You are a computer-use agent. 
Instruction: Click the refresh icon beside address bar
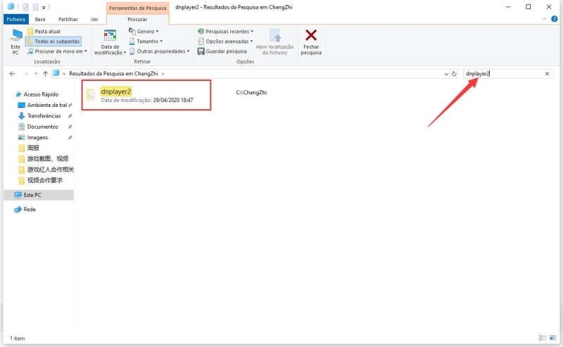click(455, 73)
